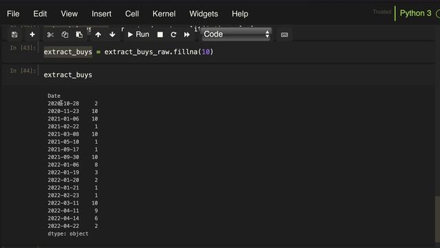Image resolution: width=440 pixels, height=248 pixels.
Task: Click output row 2022-01-20
Action: coord(73,180)
